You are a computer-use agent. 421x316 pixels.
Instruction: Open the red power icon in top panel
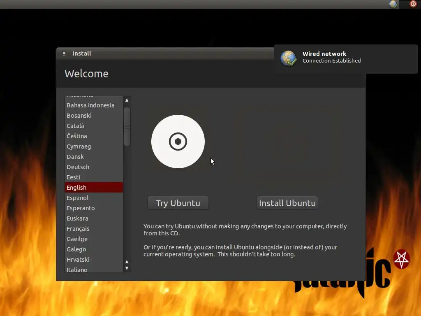(x=413, y=4)
